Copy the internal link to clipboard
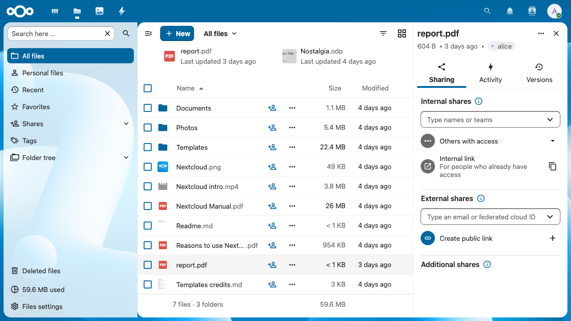Screen dimensions: 571x321 [552, 166]
